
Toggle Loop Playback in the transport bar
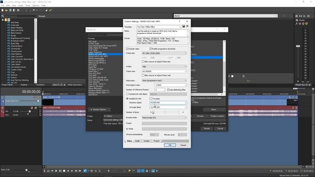tap(48, 171)
